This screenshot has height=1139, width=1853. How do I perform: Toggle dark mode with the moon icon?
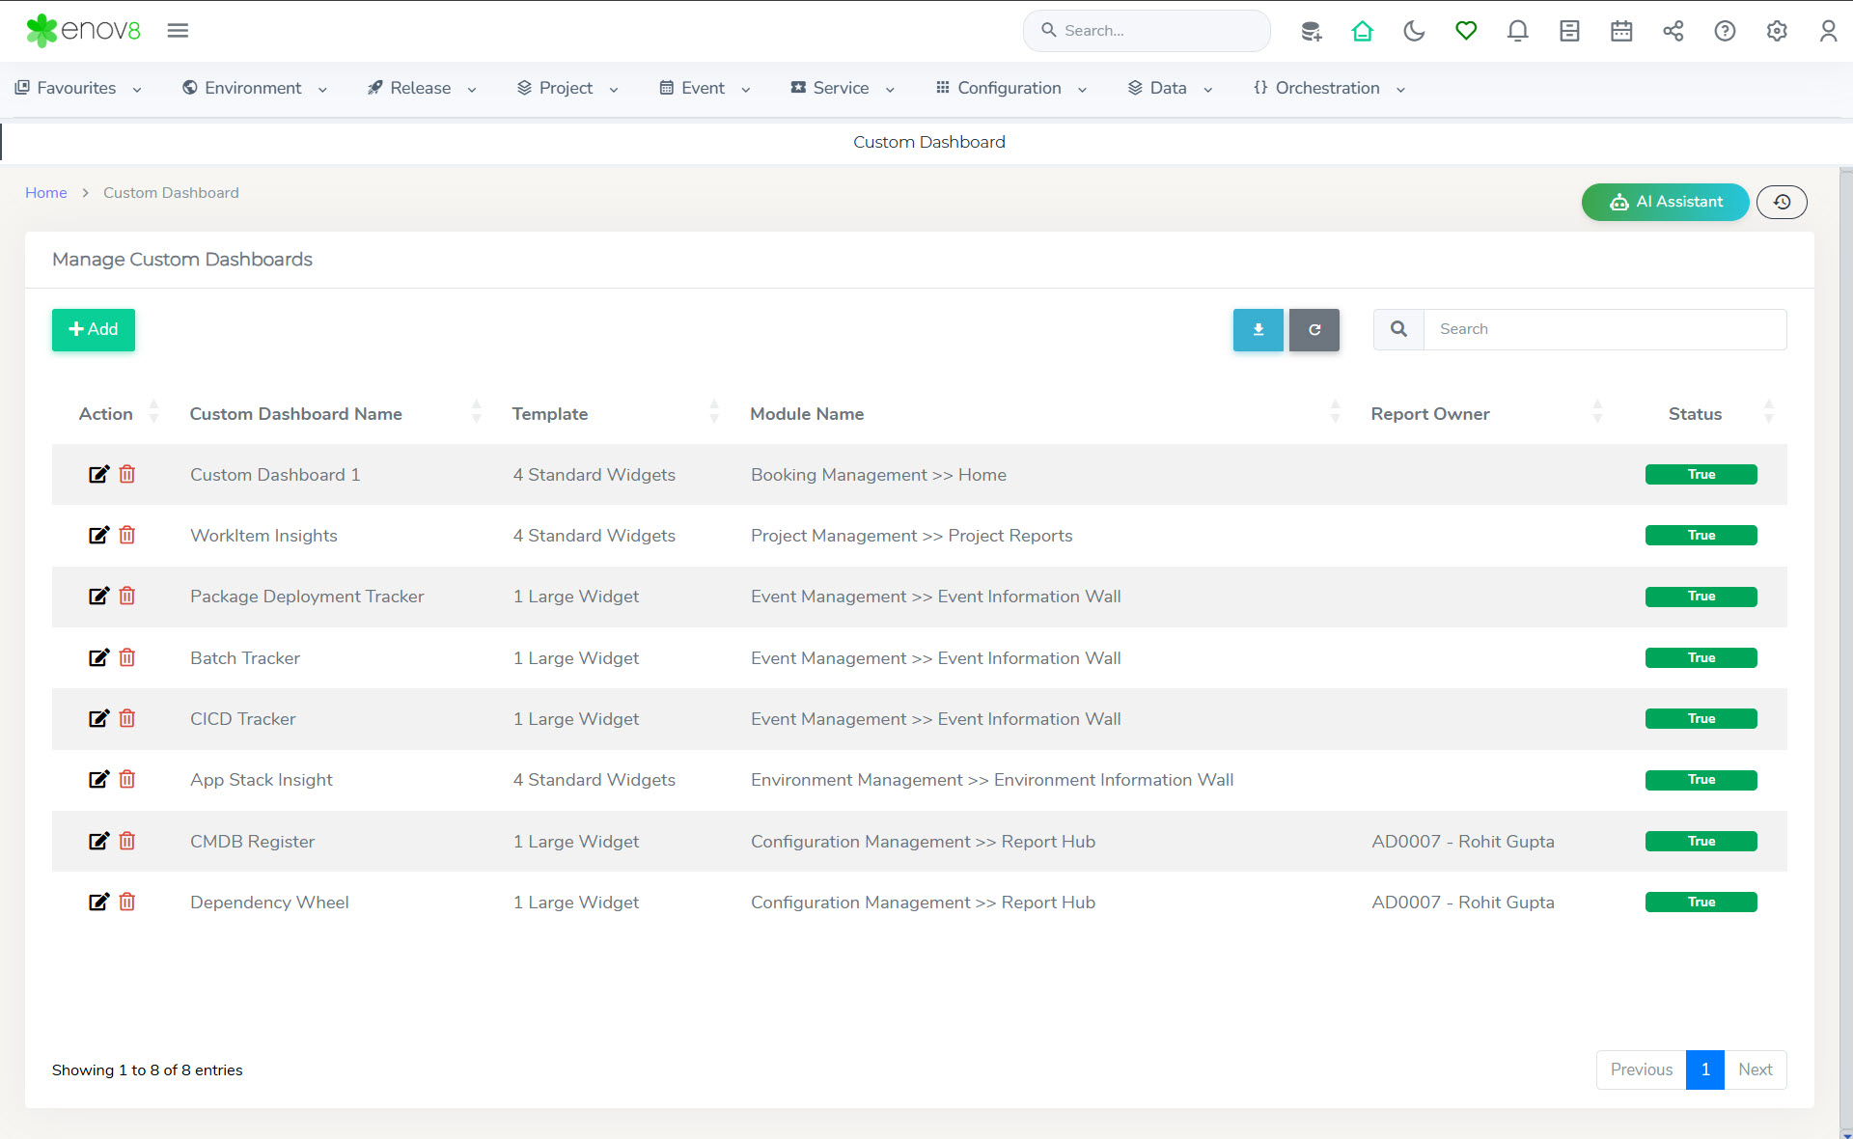point(1414,31)
